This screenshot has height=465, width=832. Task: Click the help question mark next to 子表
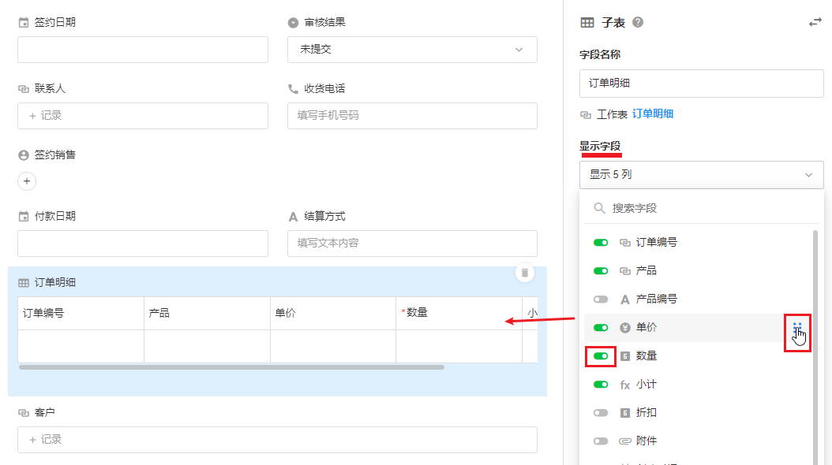click(x=638, y=23)
